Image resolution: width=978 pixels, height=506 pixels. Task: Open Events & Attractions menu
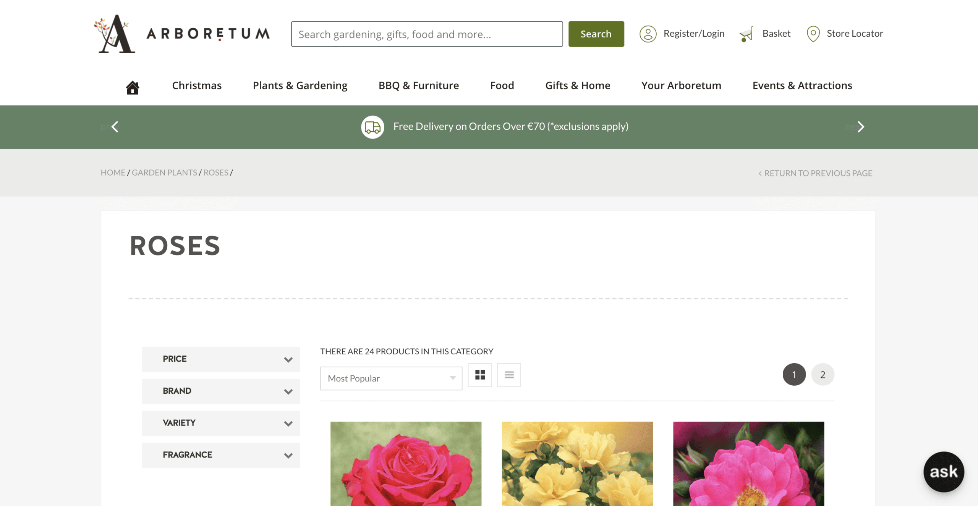(x=802, y=86)
